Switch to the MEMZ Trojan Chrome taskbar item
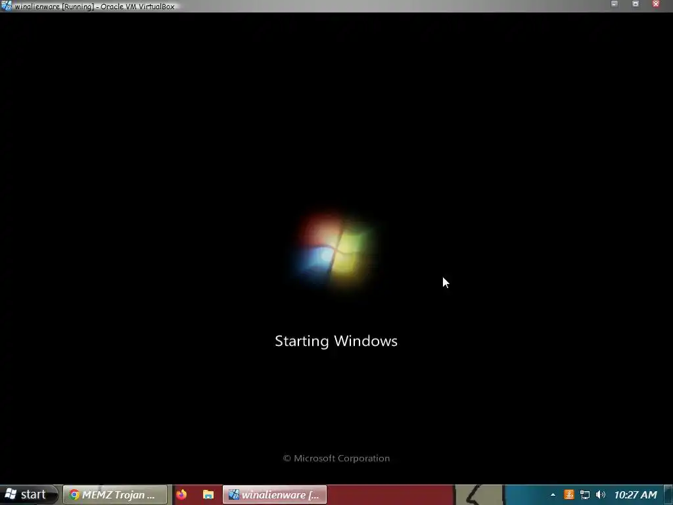The image size is (673, 505). coord(114,494)
